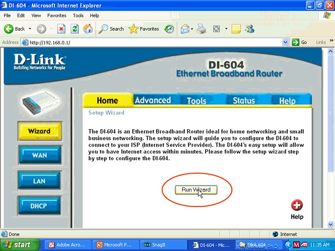Select the yellow Wizard sidebar button
Image resolution: width=335 pixels, height=251 pixels.
click(40, 131)
